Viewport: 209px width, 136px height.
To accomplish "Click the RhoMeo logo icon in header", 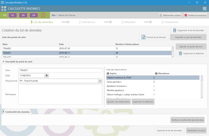I will point(4,9).
